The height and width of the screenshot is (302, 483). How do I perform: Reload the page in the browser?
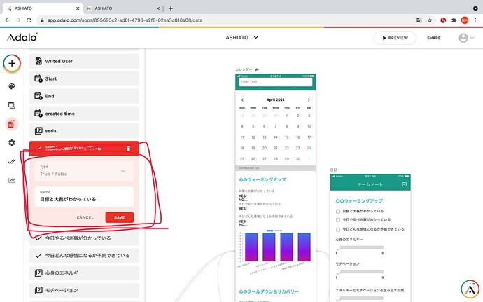[29, 20]
